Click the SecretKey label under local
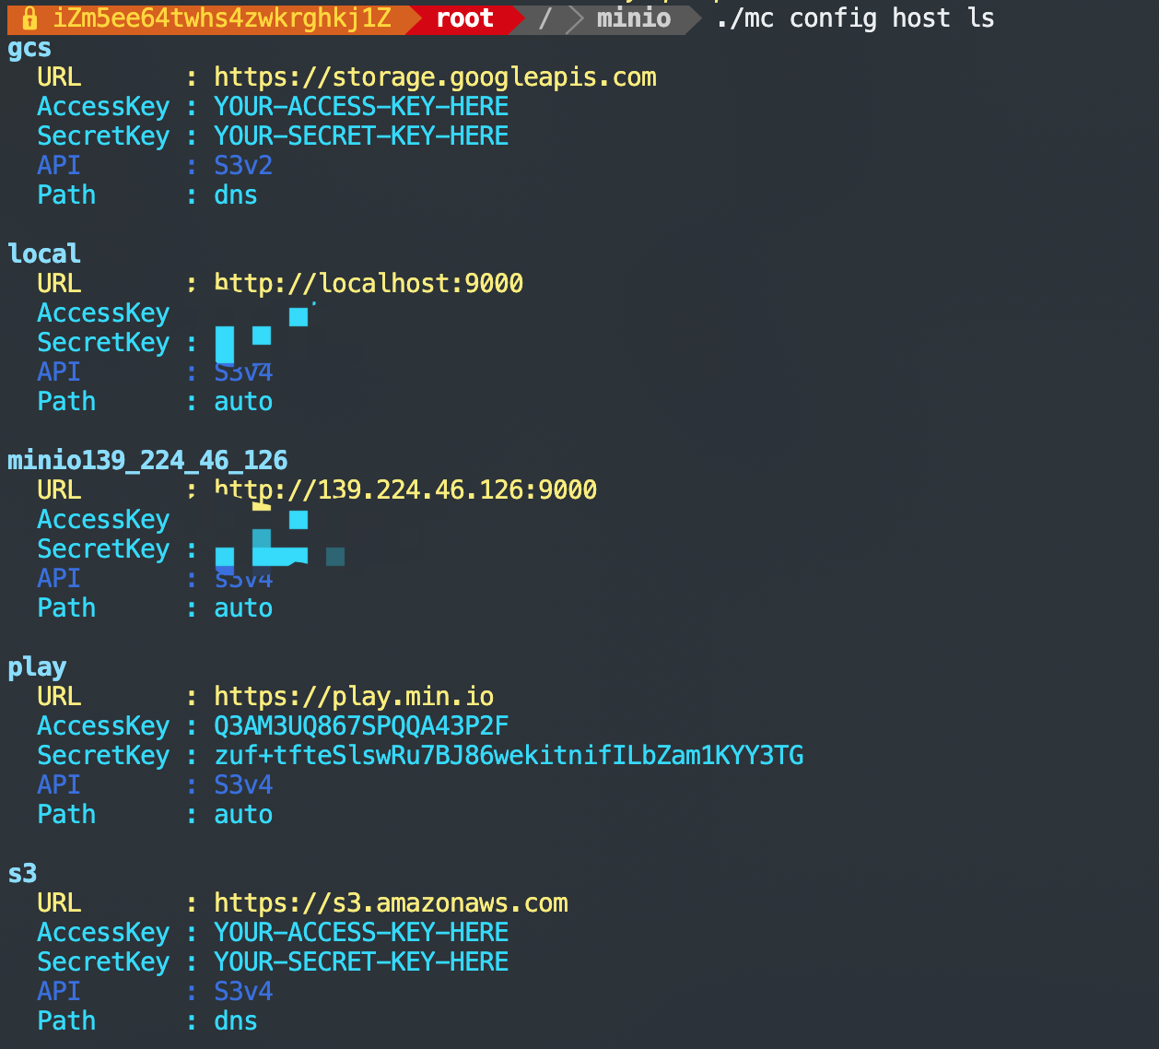This screenshot has height=1049, width=1159. pos(103,343)
